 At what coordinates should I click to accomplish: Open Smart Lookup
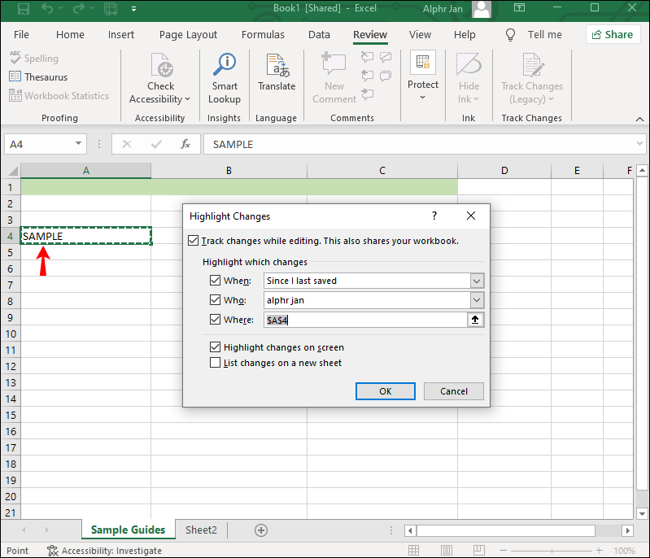point(225,79)
